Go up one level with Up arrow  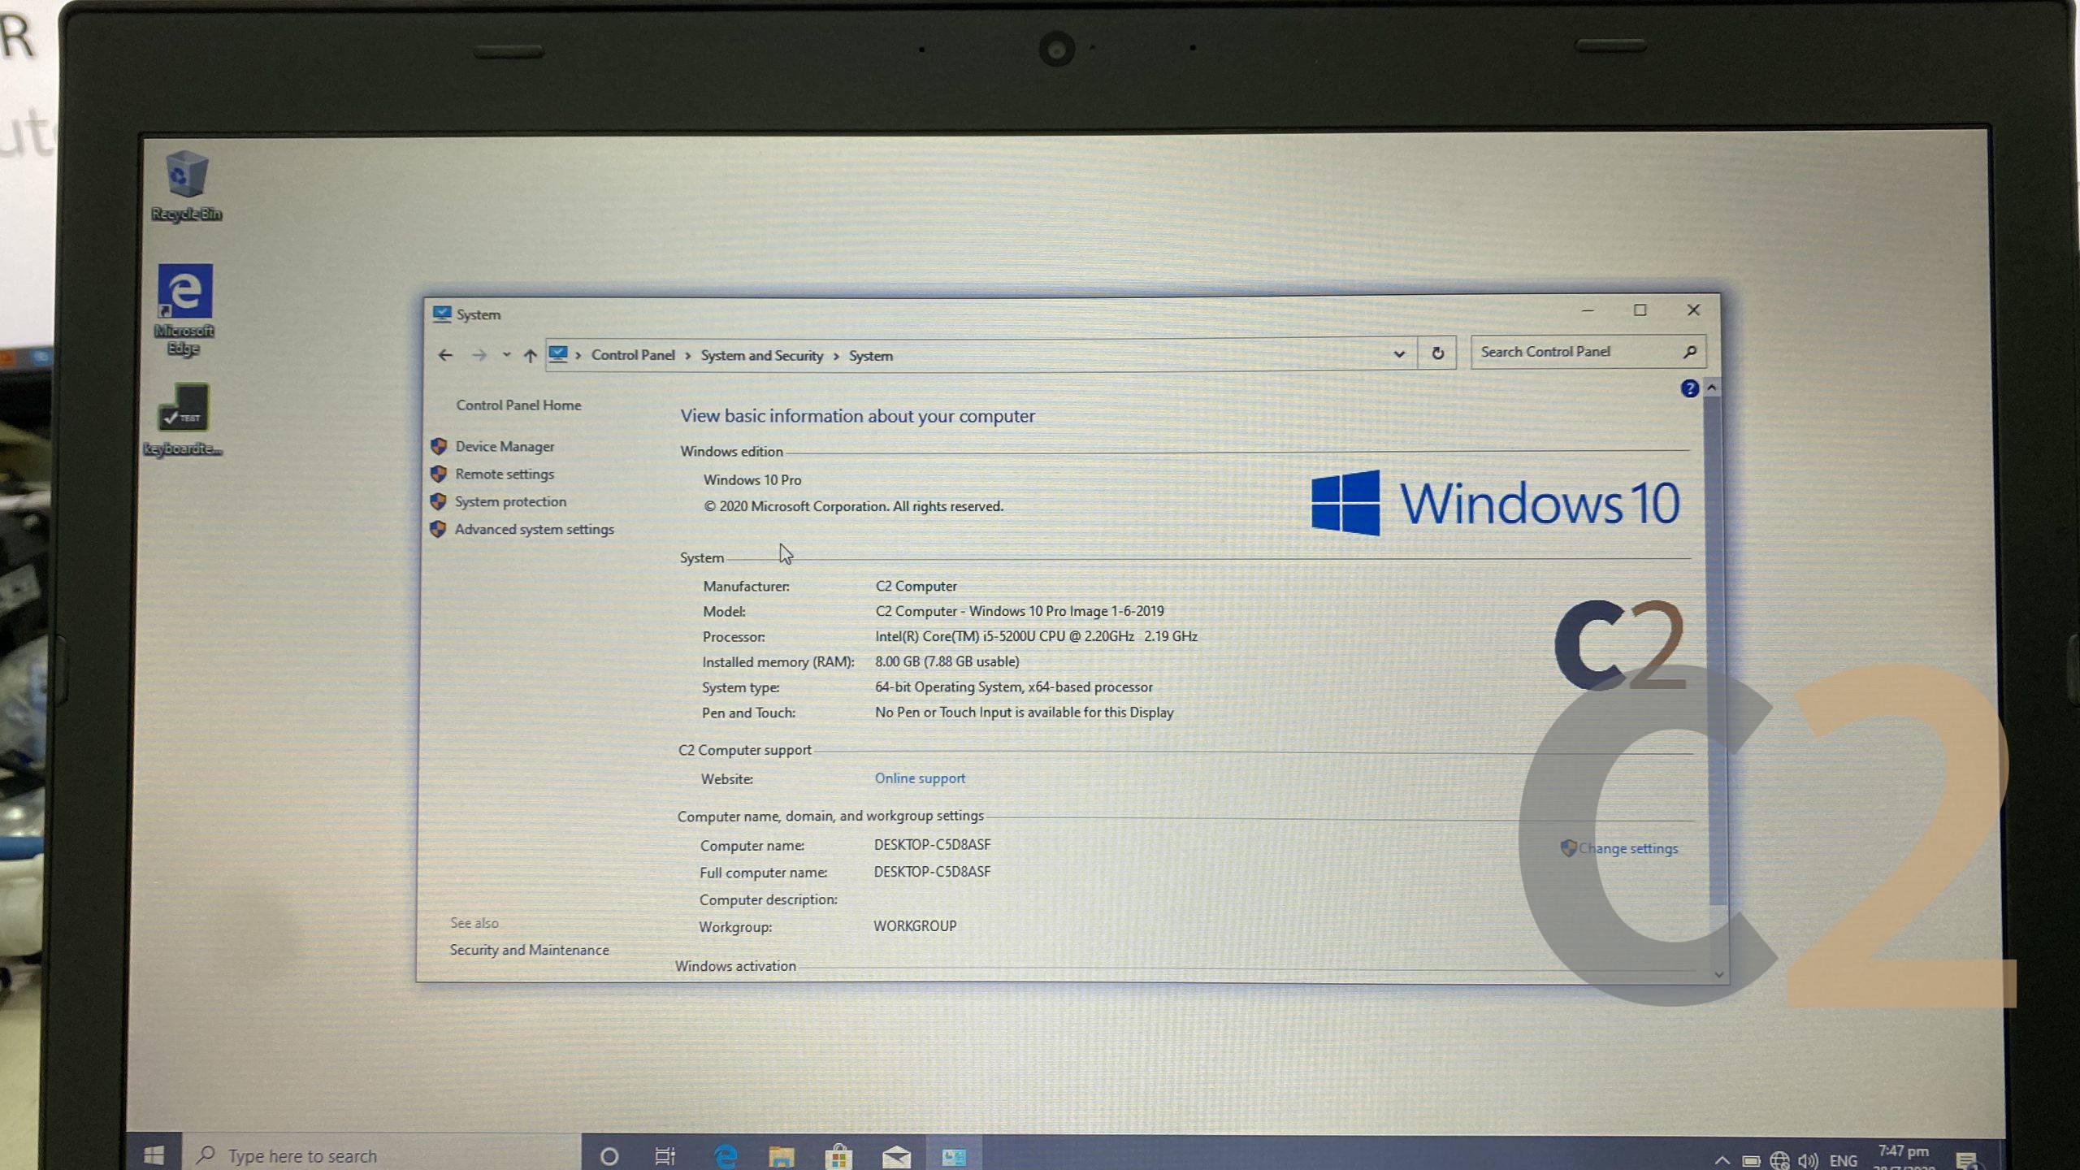[x=530, y=355]
